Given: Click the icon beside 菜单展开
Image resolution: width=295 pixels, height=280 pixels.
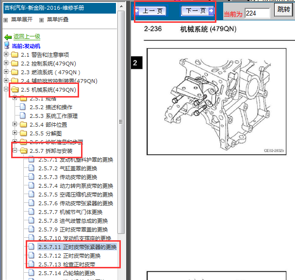Looking at the screenshot, I should tap(6, 20).
